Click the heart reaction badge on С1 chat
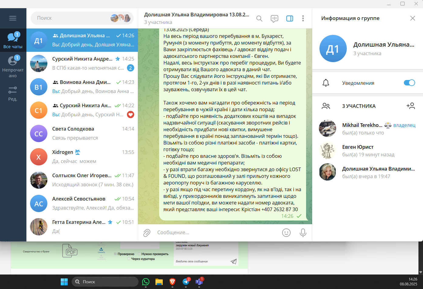Viewport: 423px width, 289px height. [131, 115]
